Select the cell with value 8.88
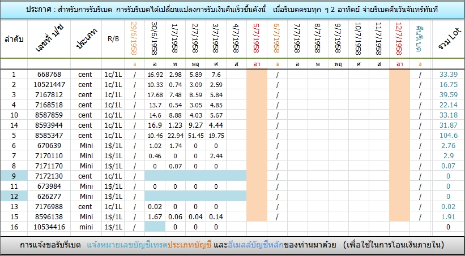Viewport: 465px width, 256px height. click(175, 115)
